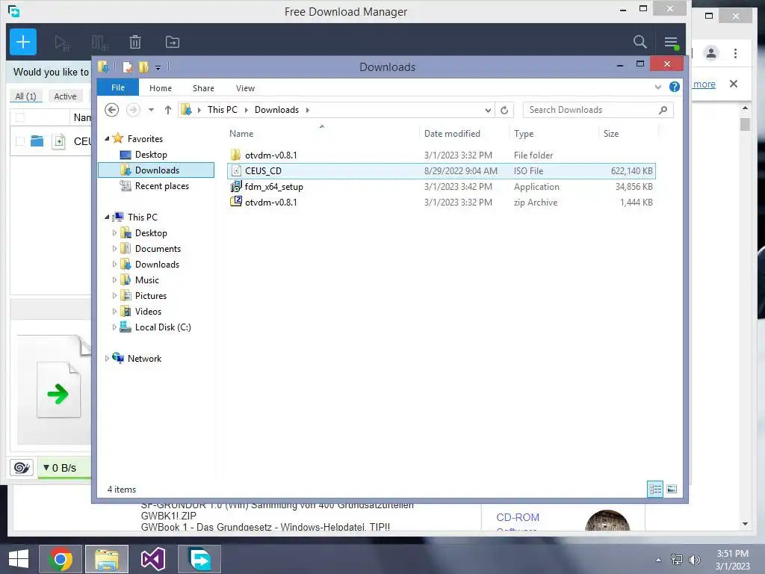765x574 pixels.
Task: Expand Documents node under This PC
Action: (114, 248)
